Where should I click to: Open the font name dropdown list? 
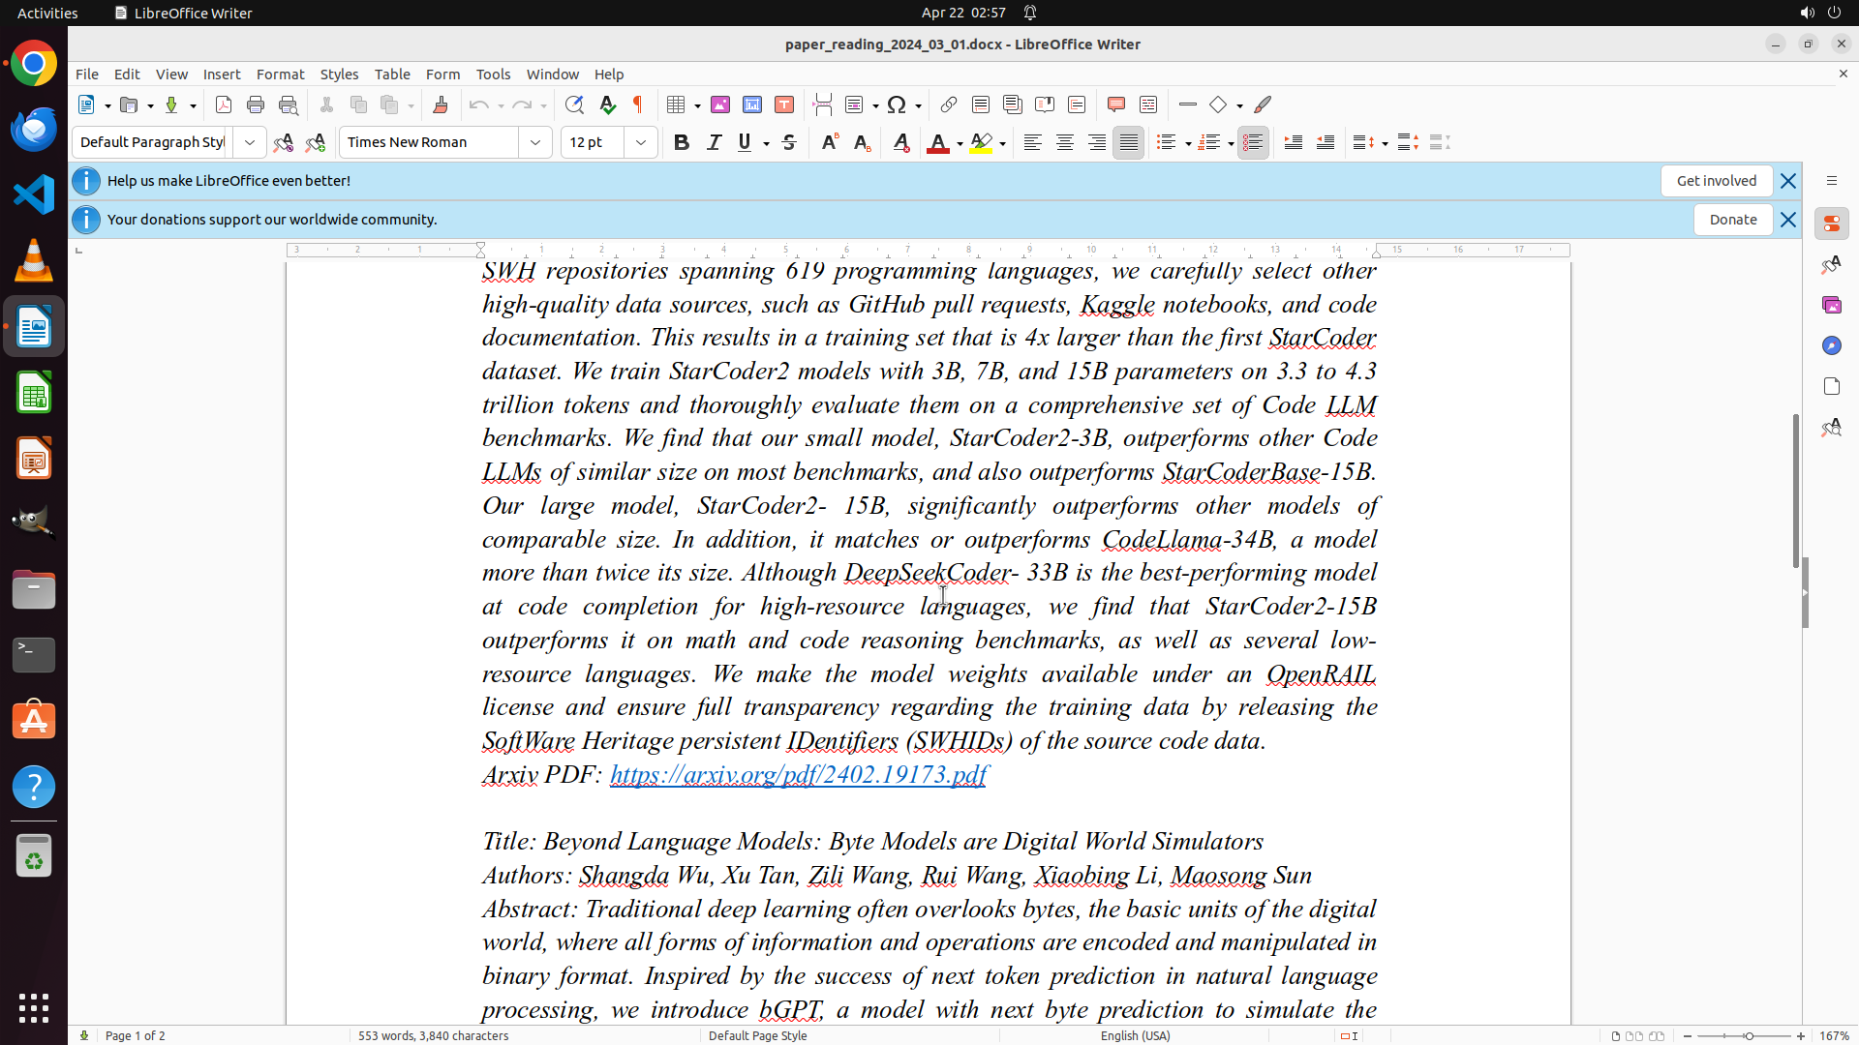pos(535,142)
